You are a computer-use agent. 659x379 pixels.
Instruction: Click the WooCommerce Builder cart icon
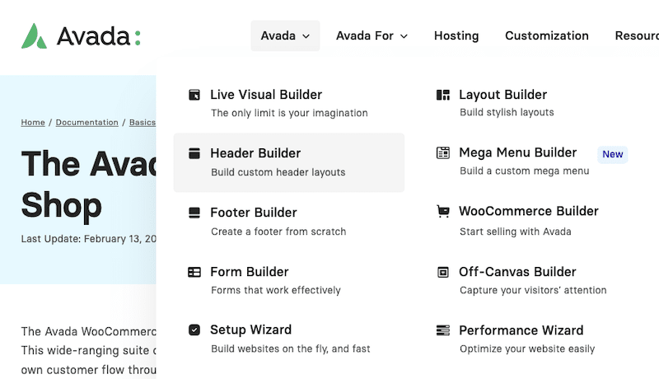point(443,212)
